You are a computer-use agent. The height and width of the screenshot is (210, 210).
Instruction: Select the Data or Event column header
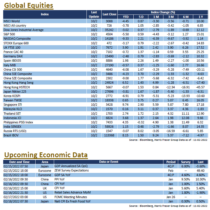point(109,162)
